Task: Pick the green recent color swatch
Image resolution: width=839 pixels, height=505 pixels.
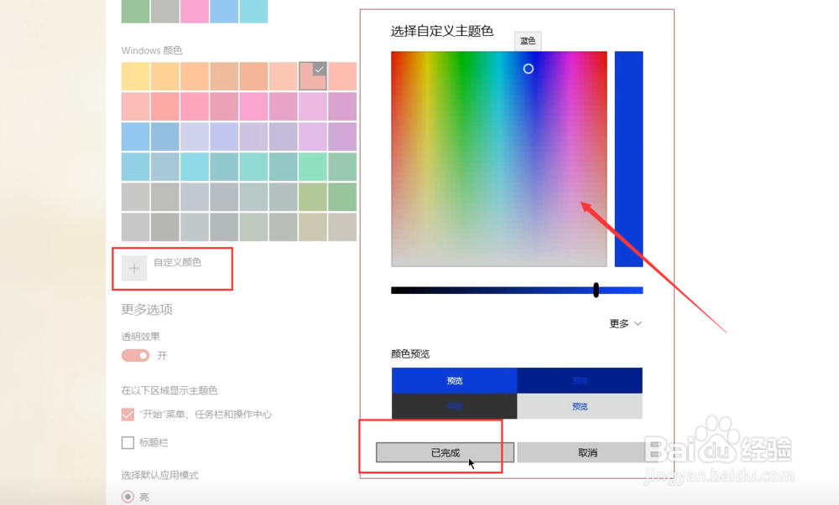Action: [x=135, y=11]
